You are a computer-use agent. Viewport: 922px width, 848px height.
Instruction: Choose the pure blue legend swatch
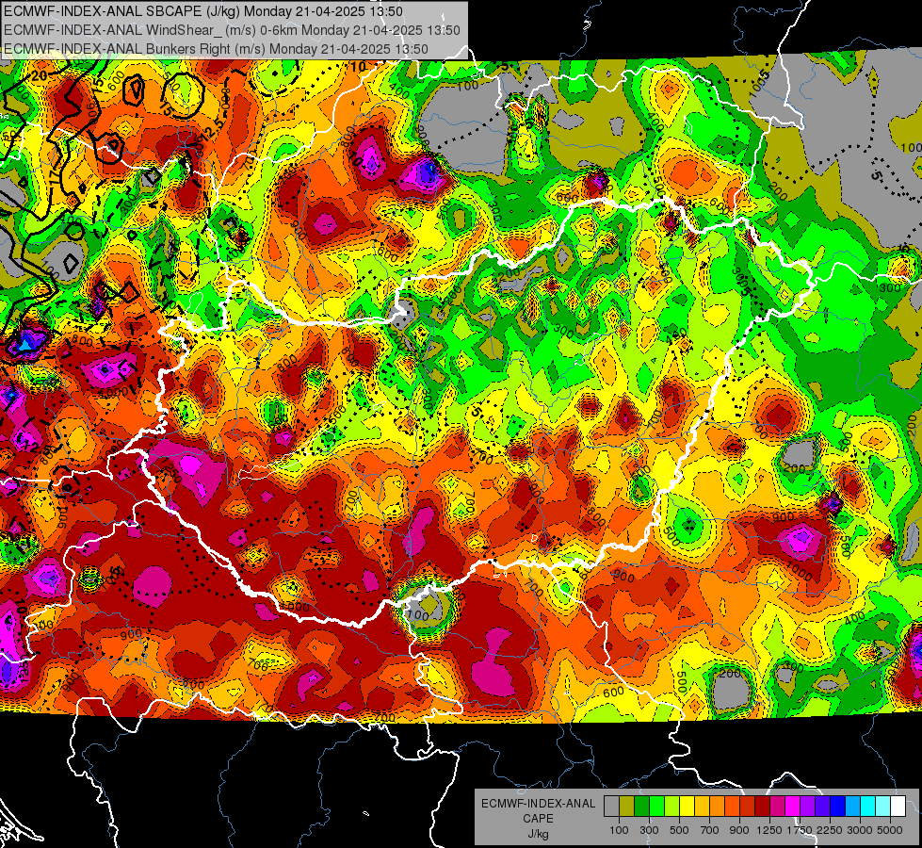837,807
